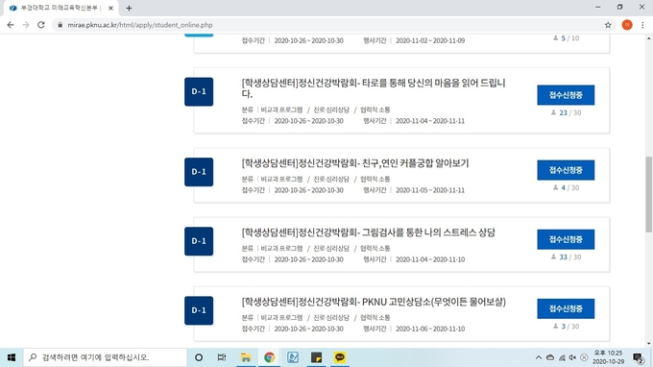653x367 pixels.
Task: Click 접수신청중 for 친구,연인 커플궁합 program
Action: tap(566, 170)
